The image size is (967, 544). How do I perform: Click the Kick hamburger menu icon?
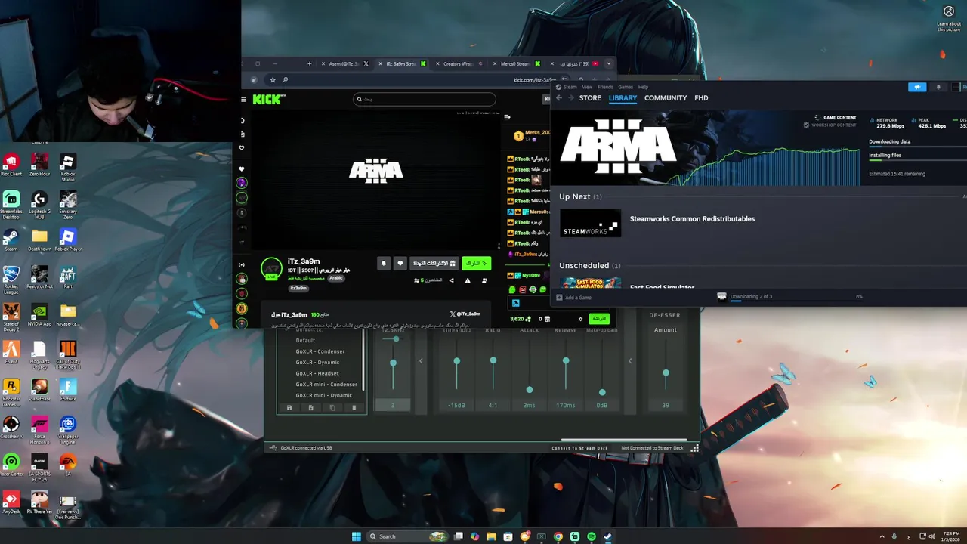[243, 99]
